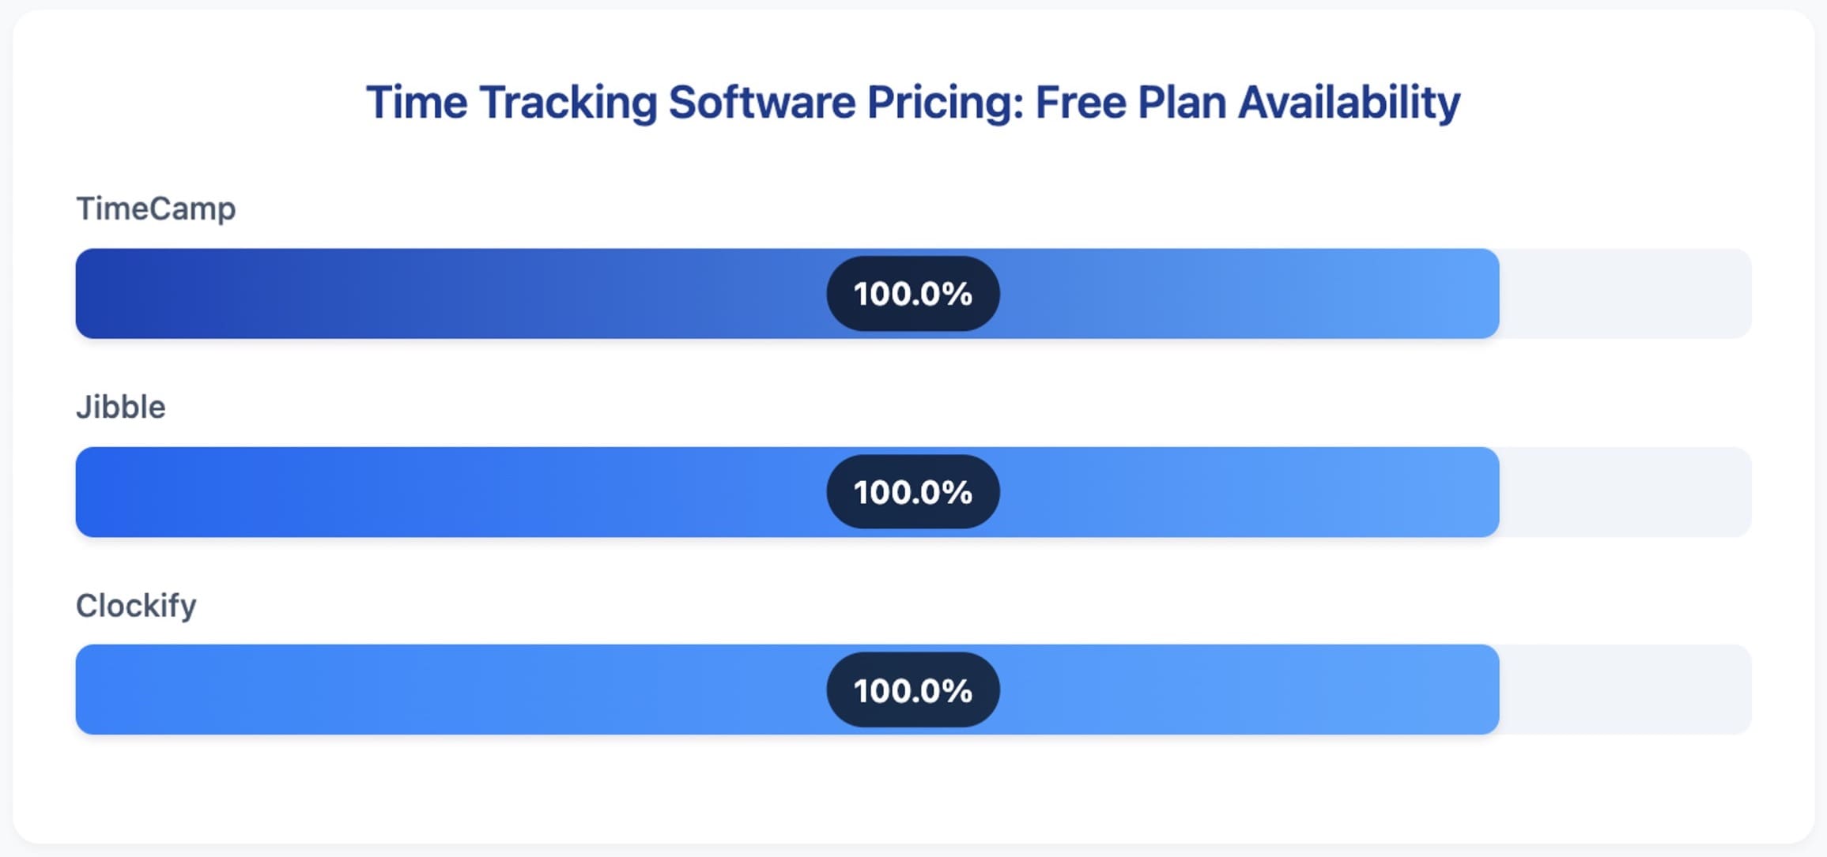Select the TimeCamp label
The height and width of the screenshot is (857, 1827).
pyautogui.click(x=156, y=209)
